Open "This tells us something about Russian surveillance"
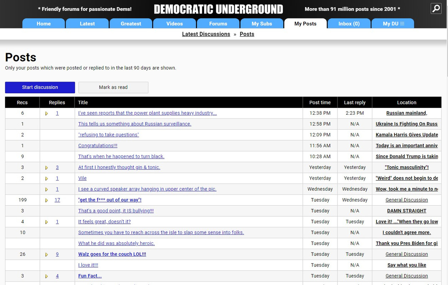The width and height of the screenshot is (448, 285). [135, 124]
